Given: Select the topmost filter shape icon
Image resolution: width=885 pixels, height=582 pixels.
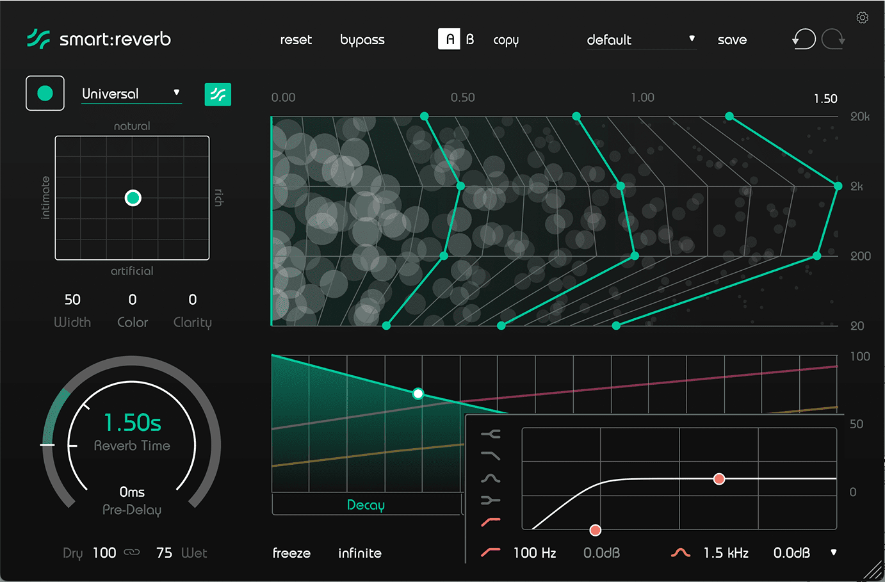Looking at the screenshot, I should click(491, 434).
